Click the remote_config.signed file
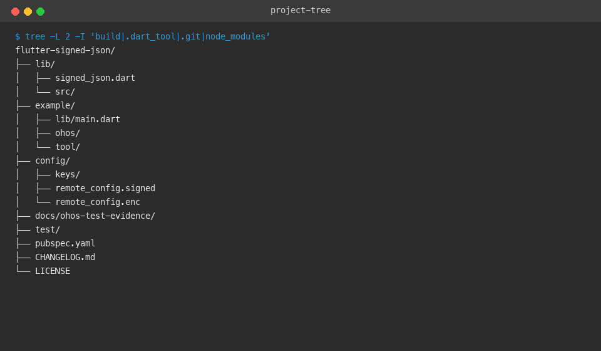The height and width of the screenshot is (351, 601). 105,189
